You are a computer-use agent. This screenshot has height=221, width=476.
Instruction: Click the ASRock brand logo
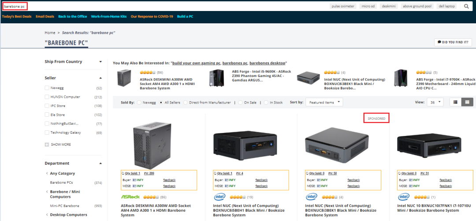pos(130,197)
